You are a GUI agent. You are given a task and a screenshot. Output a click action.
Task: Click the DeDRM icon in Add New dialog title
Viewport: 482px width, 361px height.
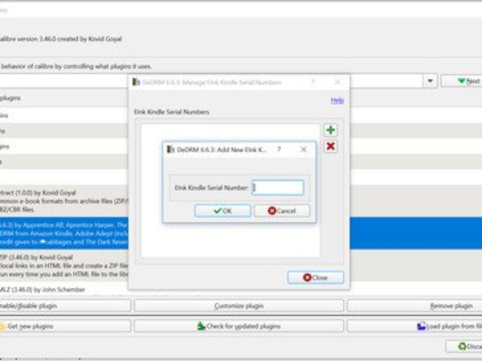point(171,150)
